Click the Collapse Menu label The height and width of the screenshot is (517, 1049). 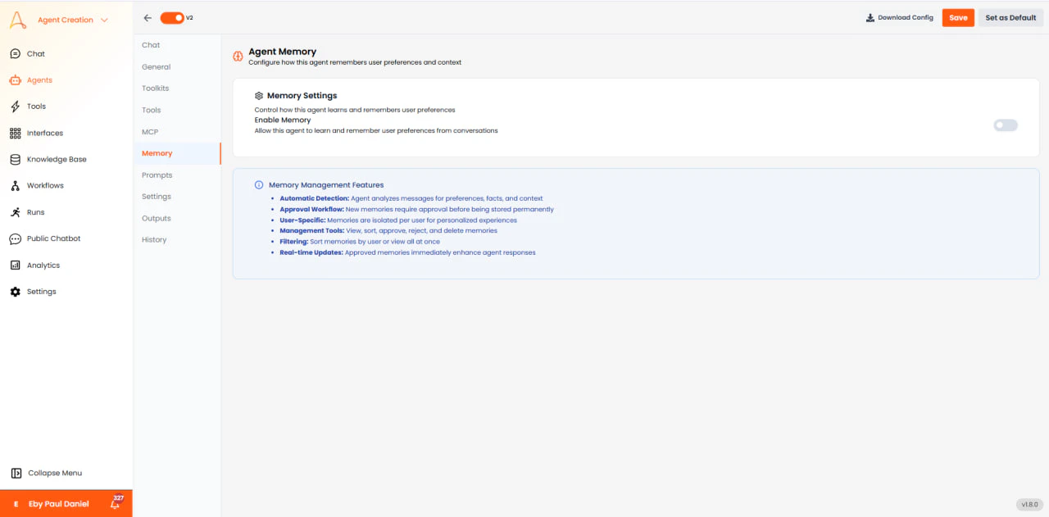55,473
